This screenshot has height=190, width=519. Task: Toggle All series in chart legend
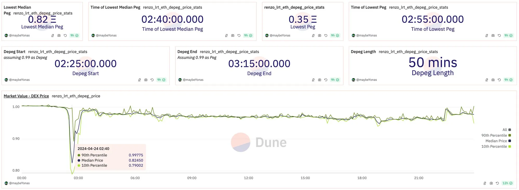click(x=507, y=130)
